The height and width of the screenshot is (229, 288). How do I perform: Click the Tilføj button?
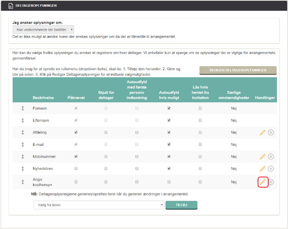coord(181,205)
